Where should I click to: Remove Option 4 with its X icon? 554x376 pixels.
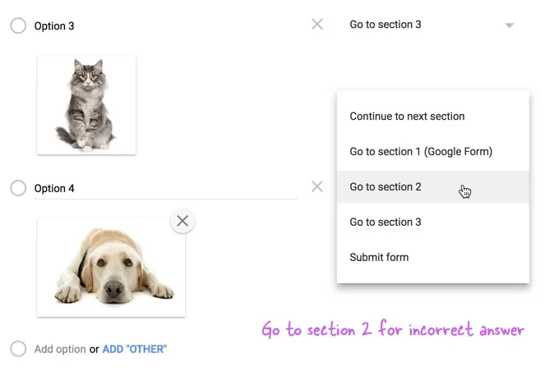click(x=317, y=187)
